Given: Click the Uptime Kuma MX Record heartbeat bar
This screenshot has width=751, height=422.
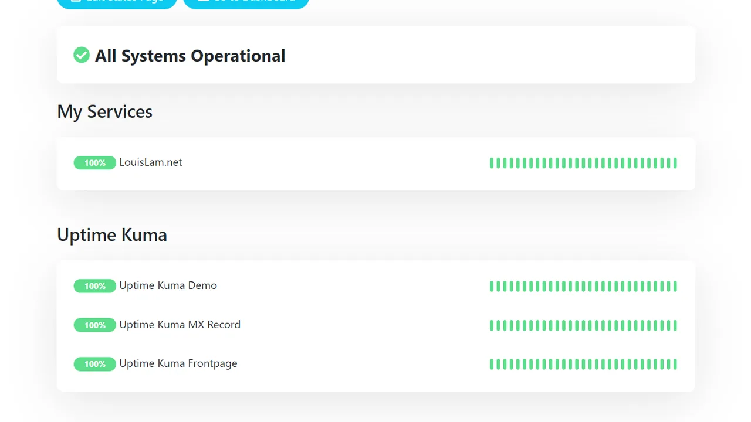Looking at the screenshot, I should (x=583, y=325).
